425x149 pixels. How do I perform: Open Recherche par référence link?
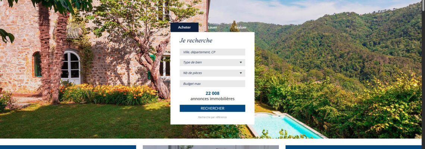212,117
